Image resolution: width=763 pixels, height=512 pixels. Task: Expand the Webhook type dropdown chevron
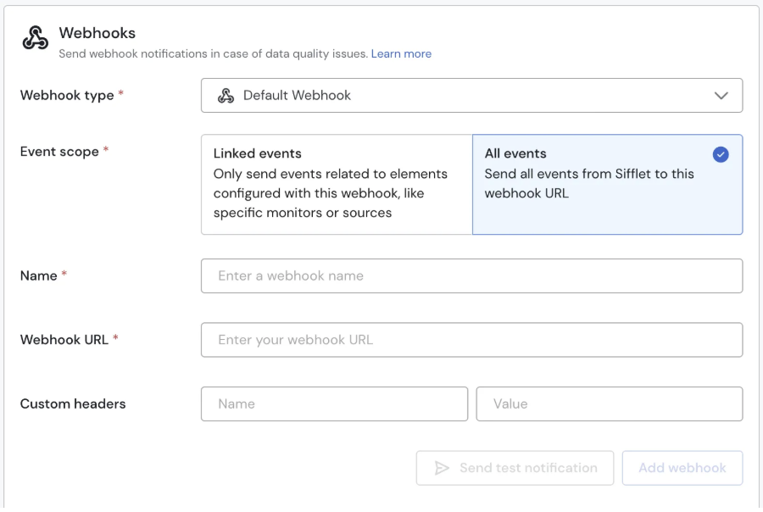coord(721,96)
